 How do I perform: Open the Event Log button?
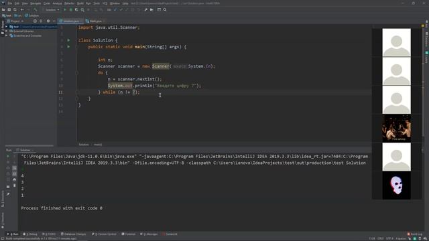pos(415,234)
